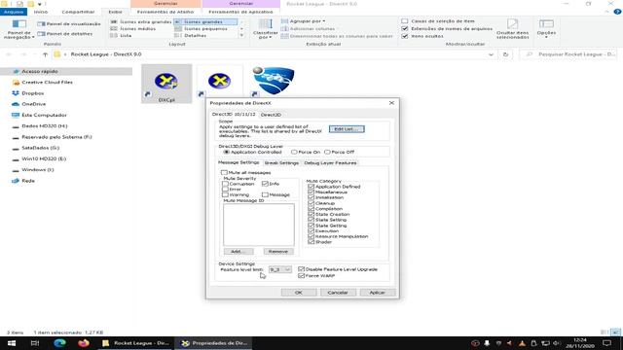Open Dropbox in navigation pane
The height and width of the screenshot is (350, 623).
pos(28,93)
